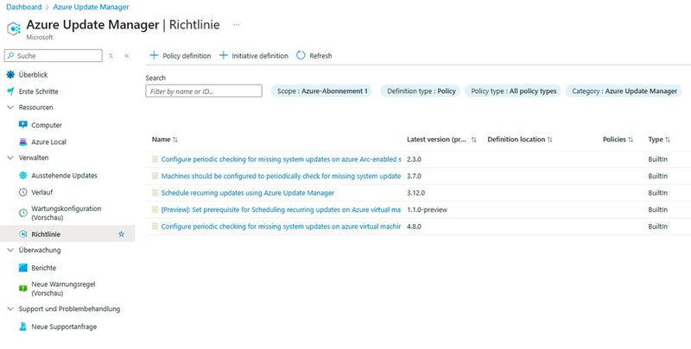Viewport: 691px width, 349px height.
Task: Refresh the policy list
Action: click(x=314, y=56)
